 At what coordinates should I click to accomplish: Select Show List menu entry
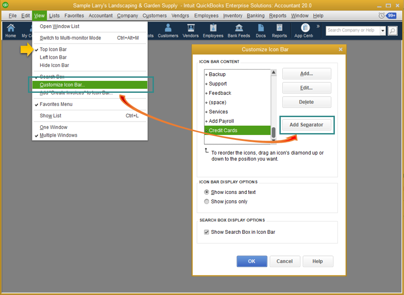[x=90, y=116]
